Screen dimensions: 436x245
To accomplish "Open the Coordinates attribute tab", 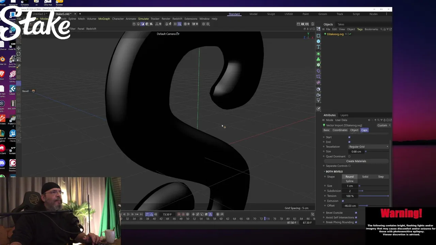I will (340, 130).
